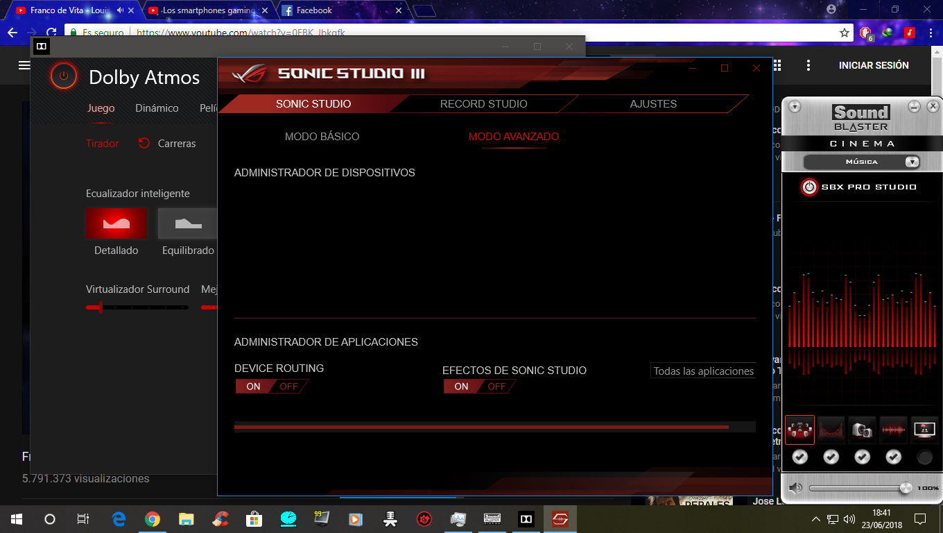Go back in Chrome
The height and width of the screenshot is (533, 943).
click(x=12, y=33)
